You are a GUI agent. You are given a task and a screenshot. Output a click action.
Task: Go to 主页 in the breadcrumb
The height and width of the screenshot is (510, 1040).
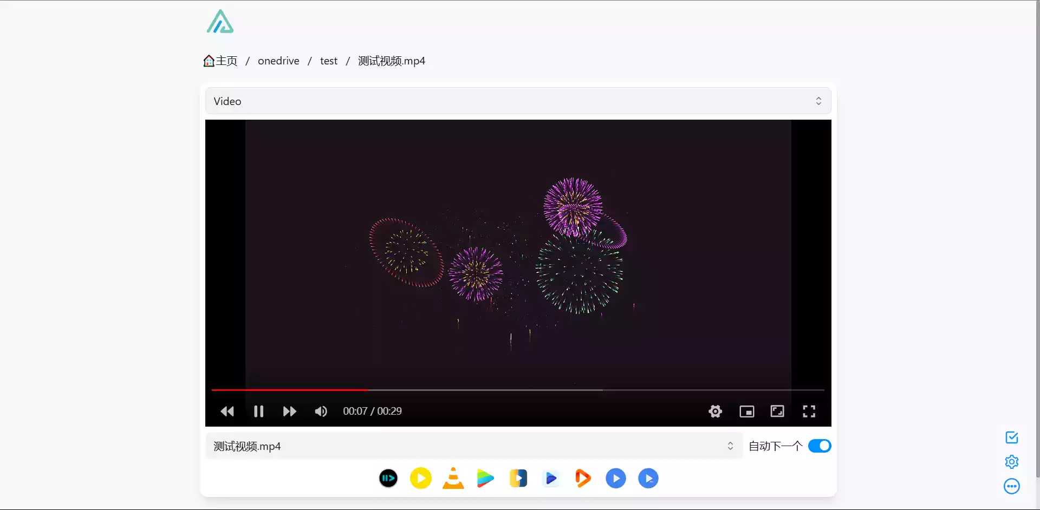[226, 61]
